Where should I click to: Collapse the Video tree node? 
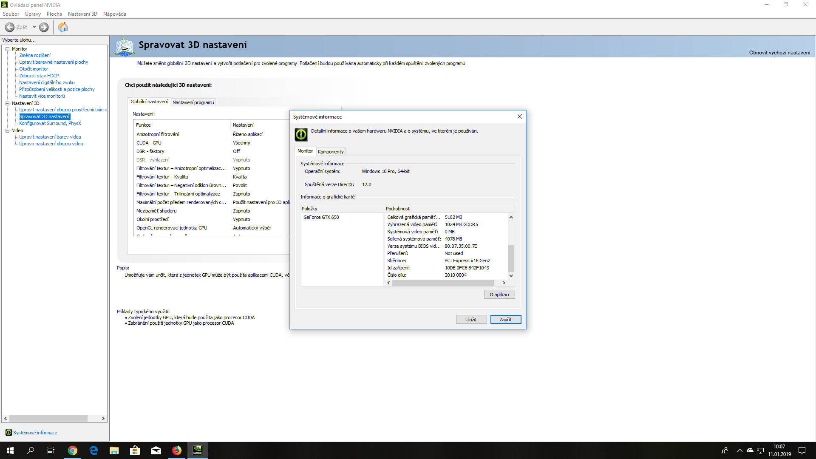[x=7, y=130]
